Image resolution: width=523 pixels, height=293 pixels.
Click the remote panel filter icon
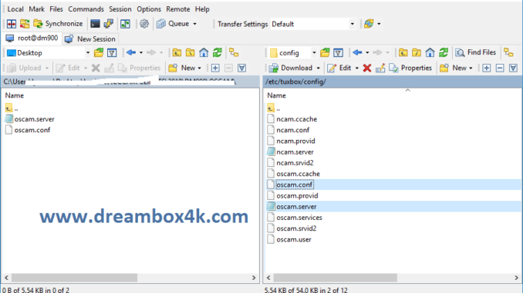338,52
